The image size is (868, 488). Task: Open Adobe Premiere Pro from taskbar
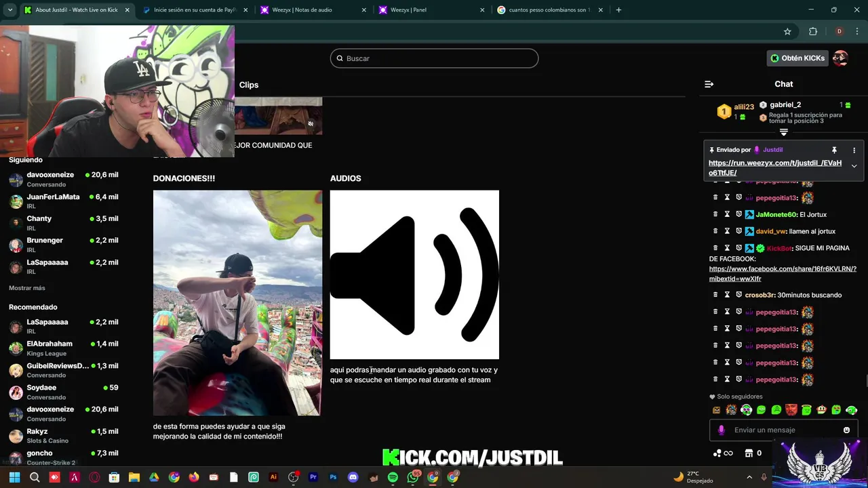pos(313,477)
